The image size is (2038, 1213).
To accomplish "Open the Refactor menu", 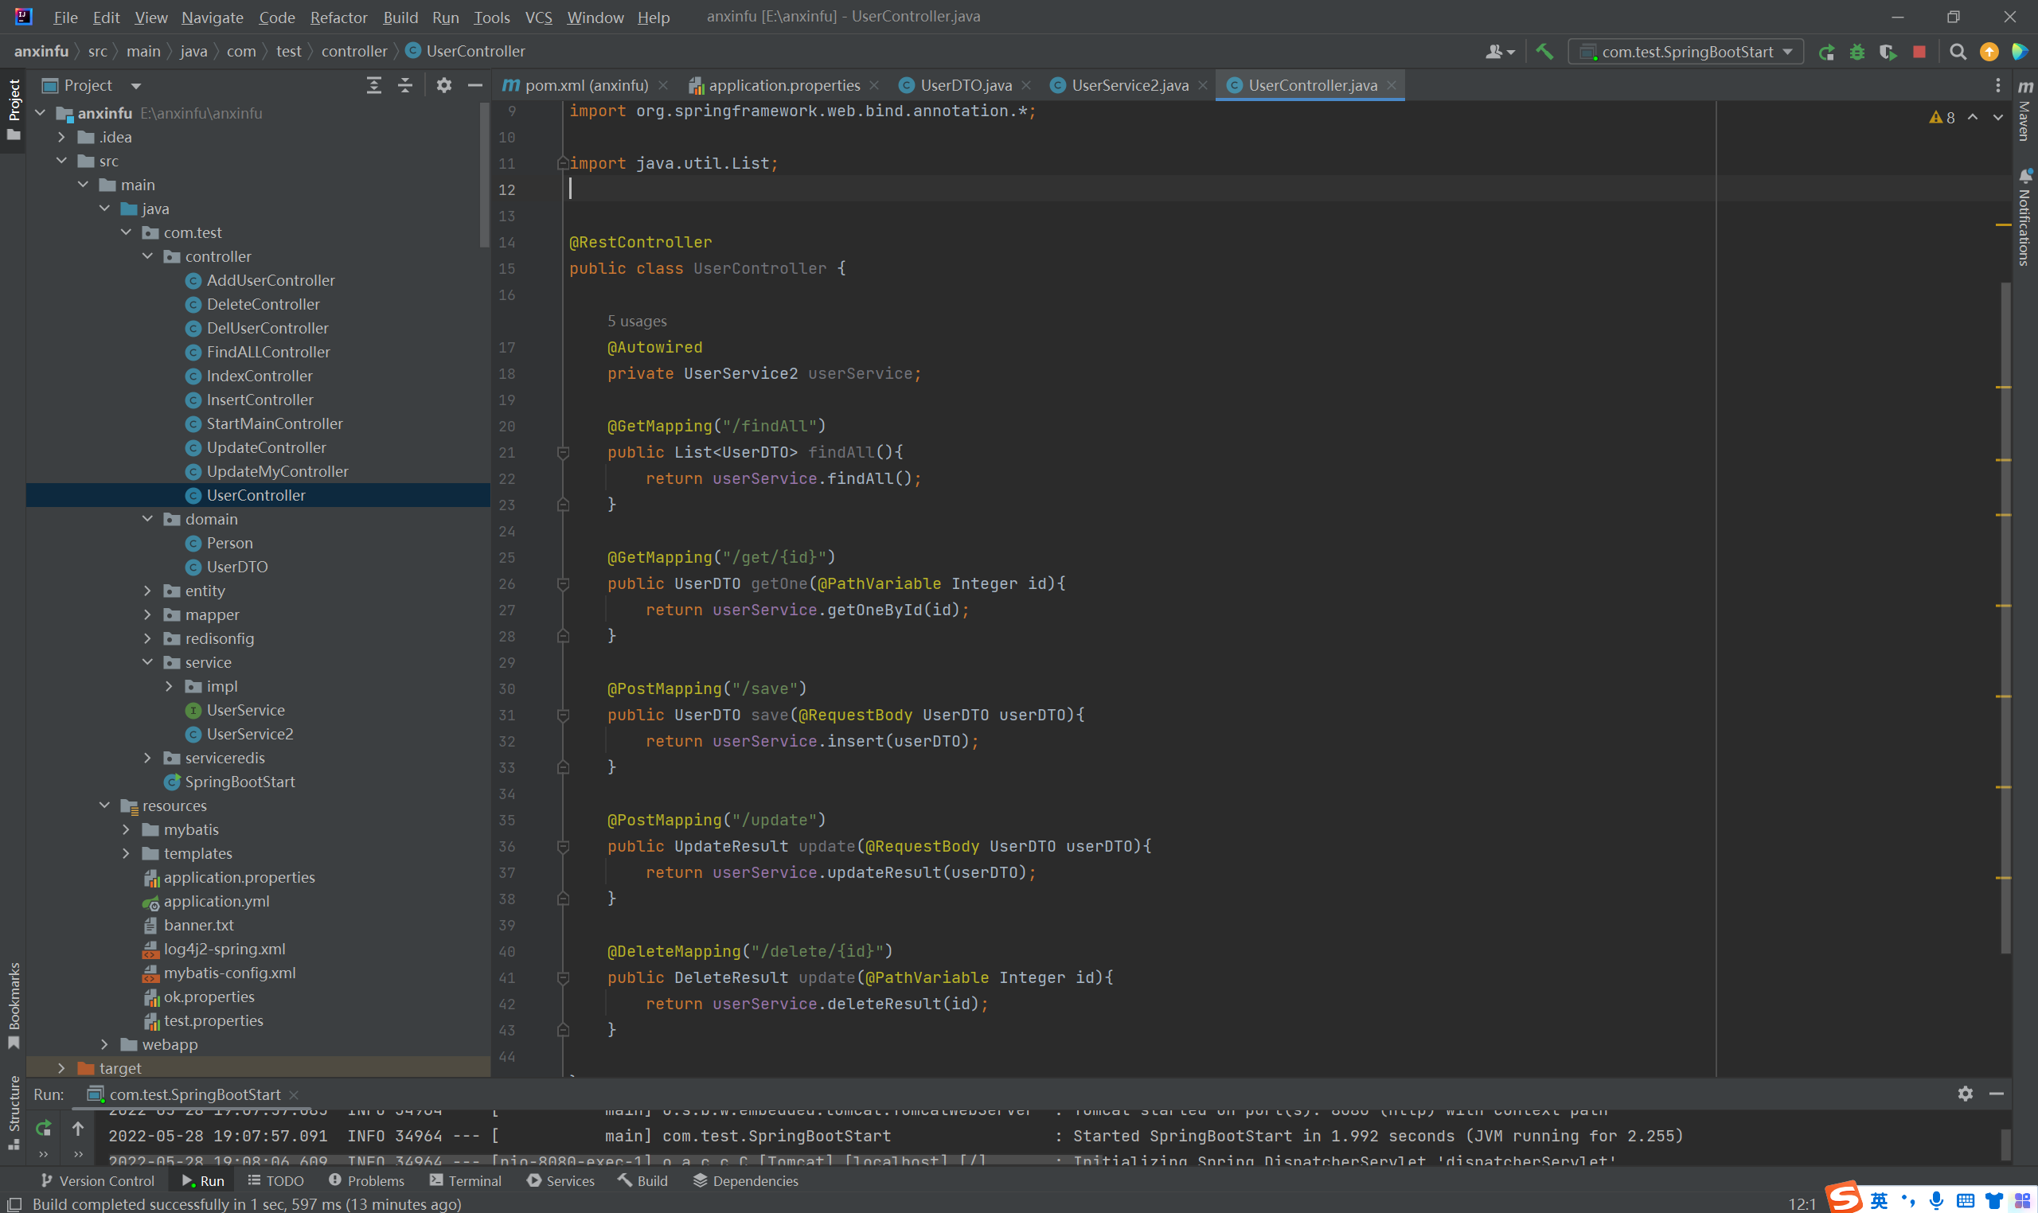I will coord(338,18).
